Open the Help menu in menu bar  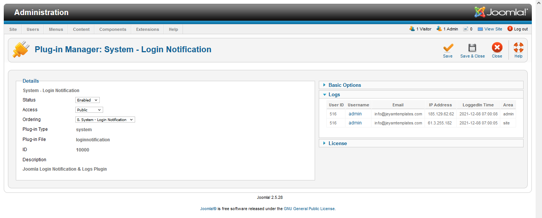174,29
